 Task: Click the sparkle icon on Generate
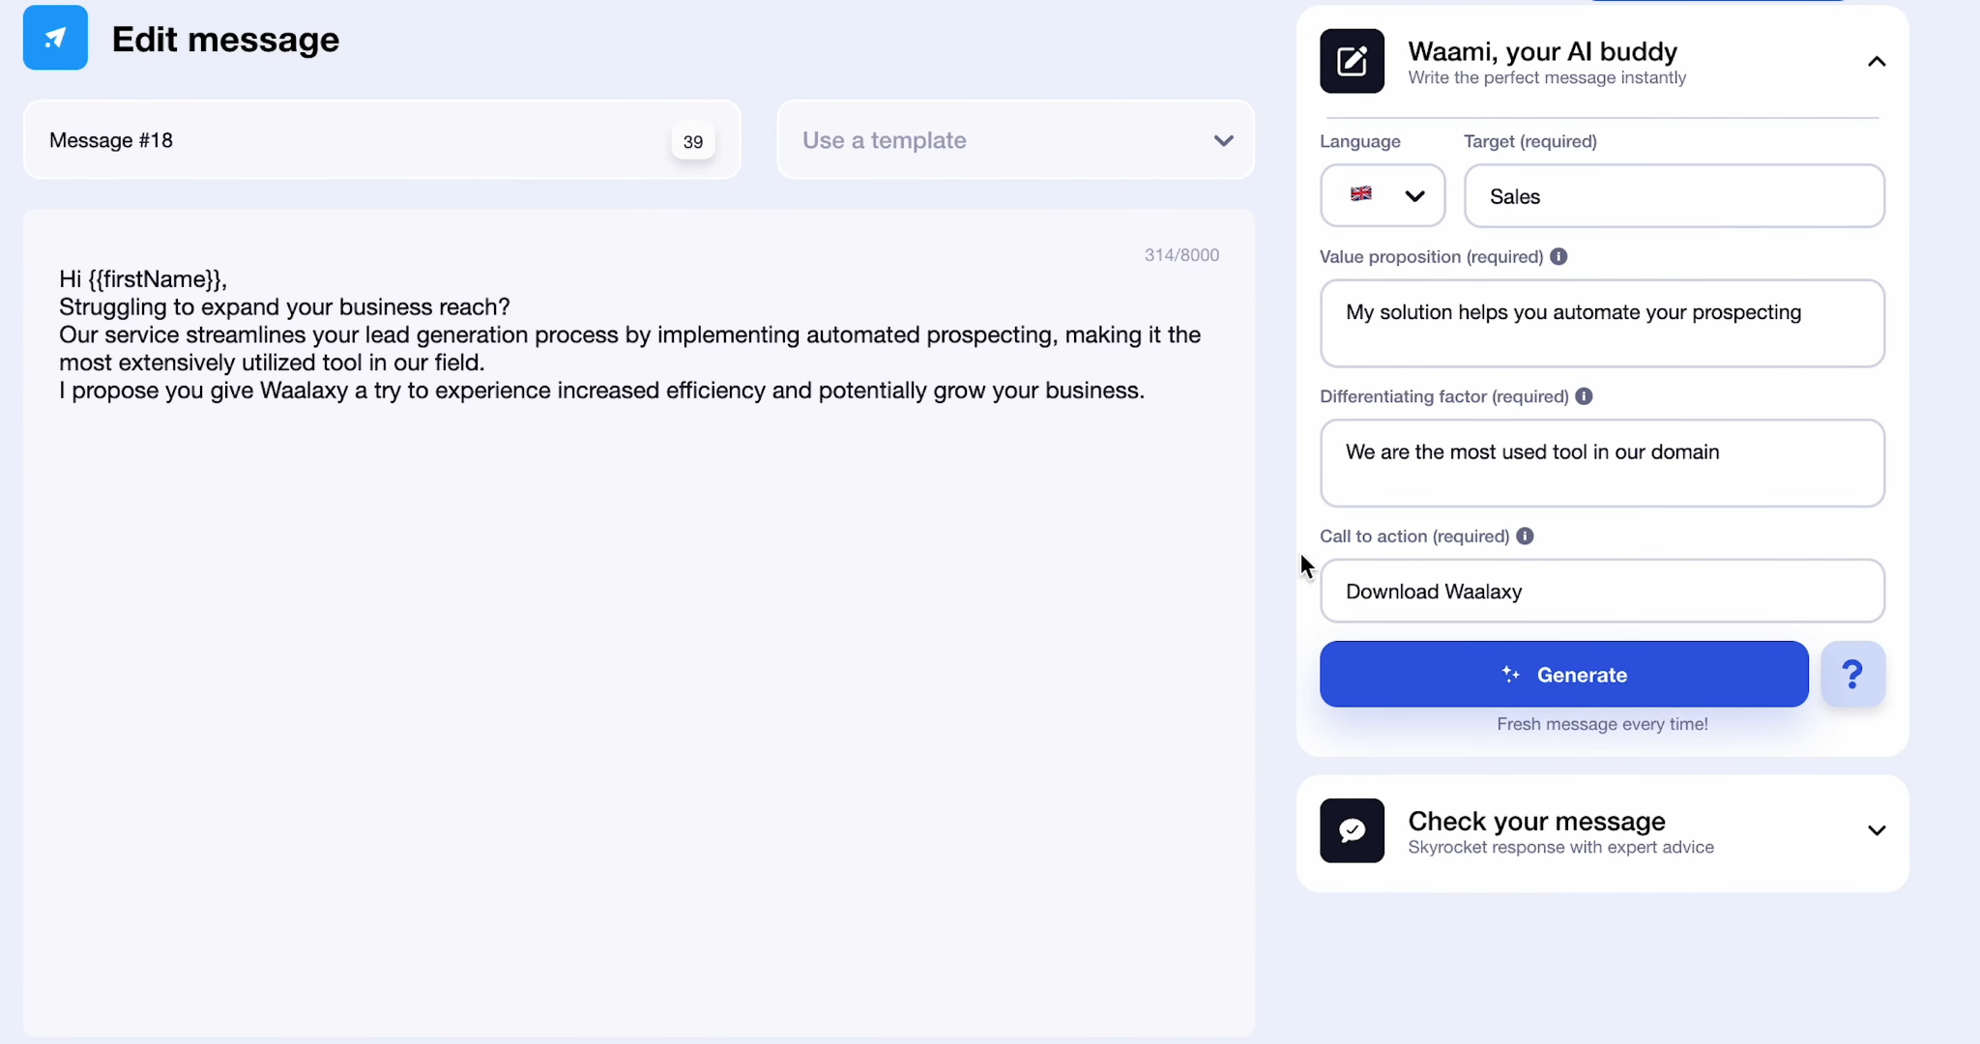(x=1510, y=675)
